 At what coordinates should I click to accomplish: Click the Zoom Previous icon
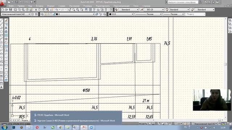[x=82, y=10]
